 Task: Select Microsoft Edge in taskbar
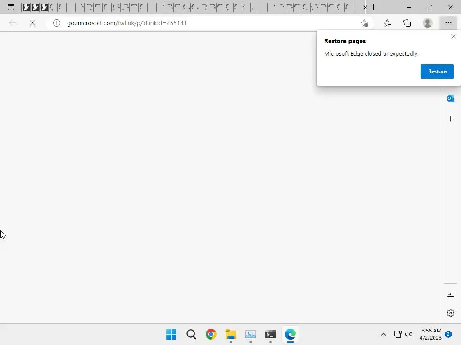point(290,334)
